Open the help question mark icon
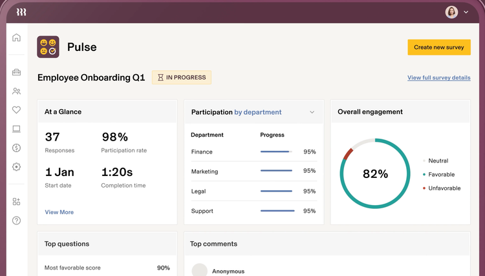The height and width of the screenshot is (276, 485). coord(17,221)
